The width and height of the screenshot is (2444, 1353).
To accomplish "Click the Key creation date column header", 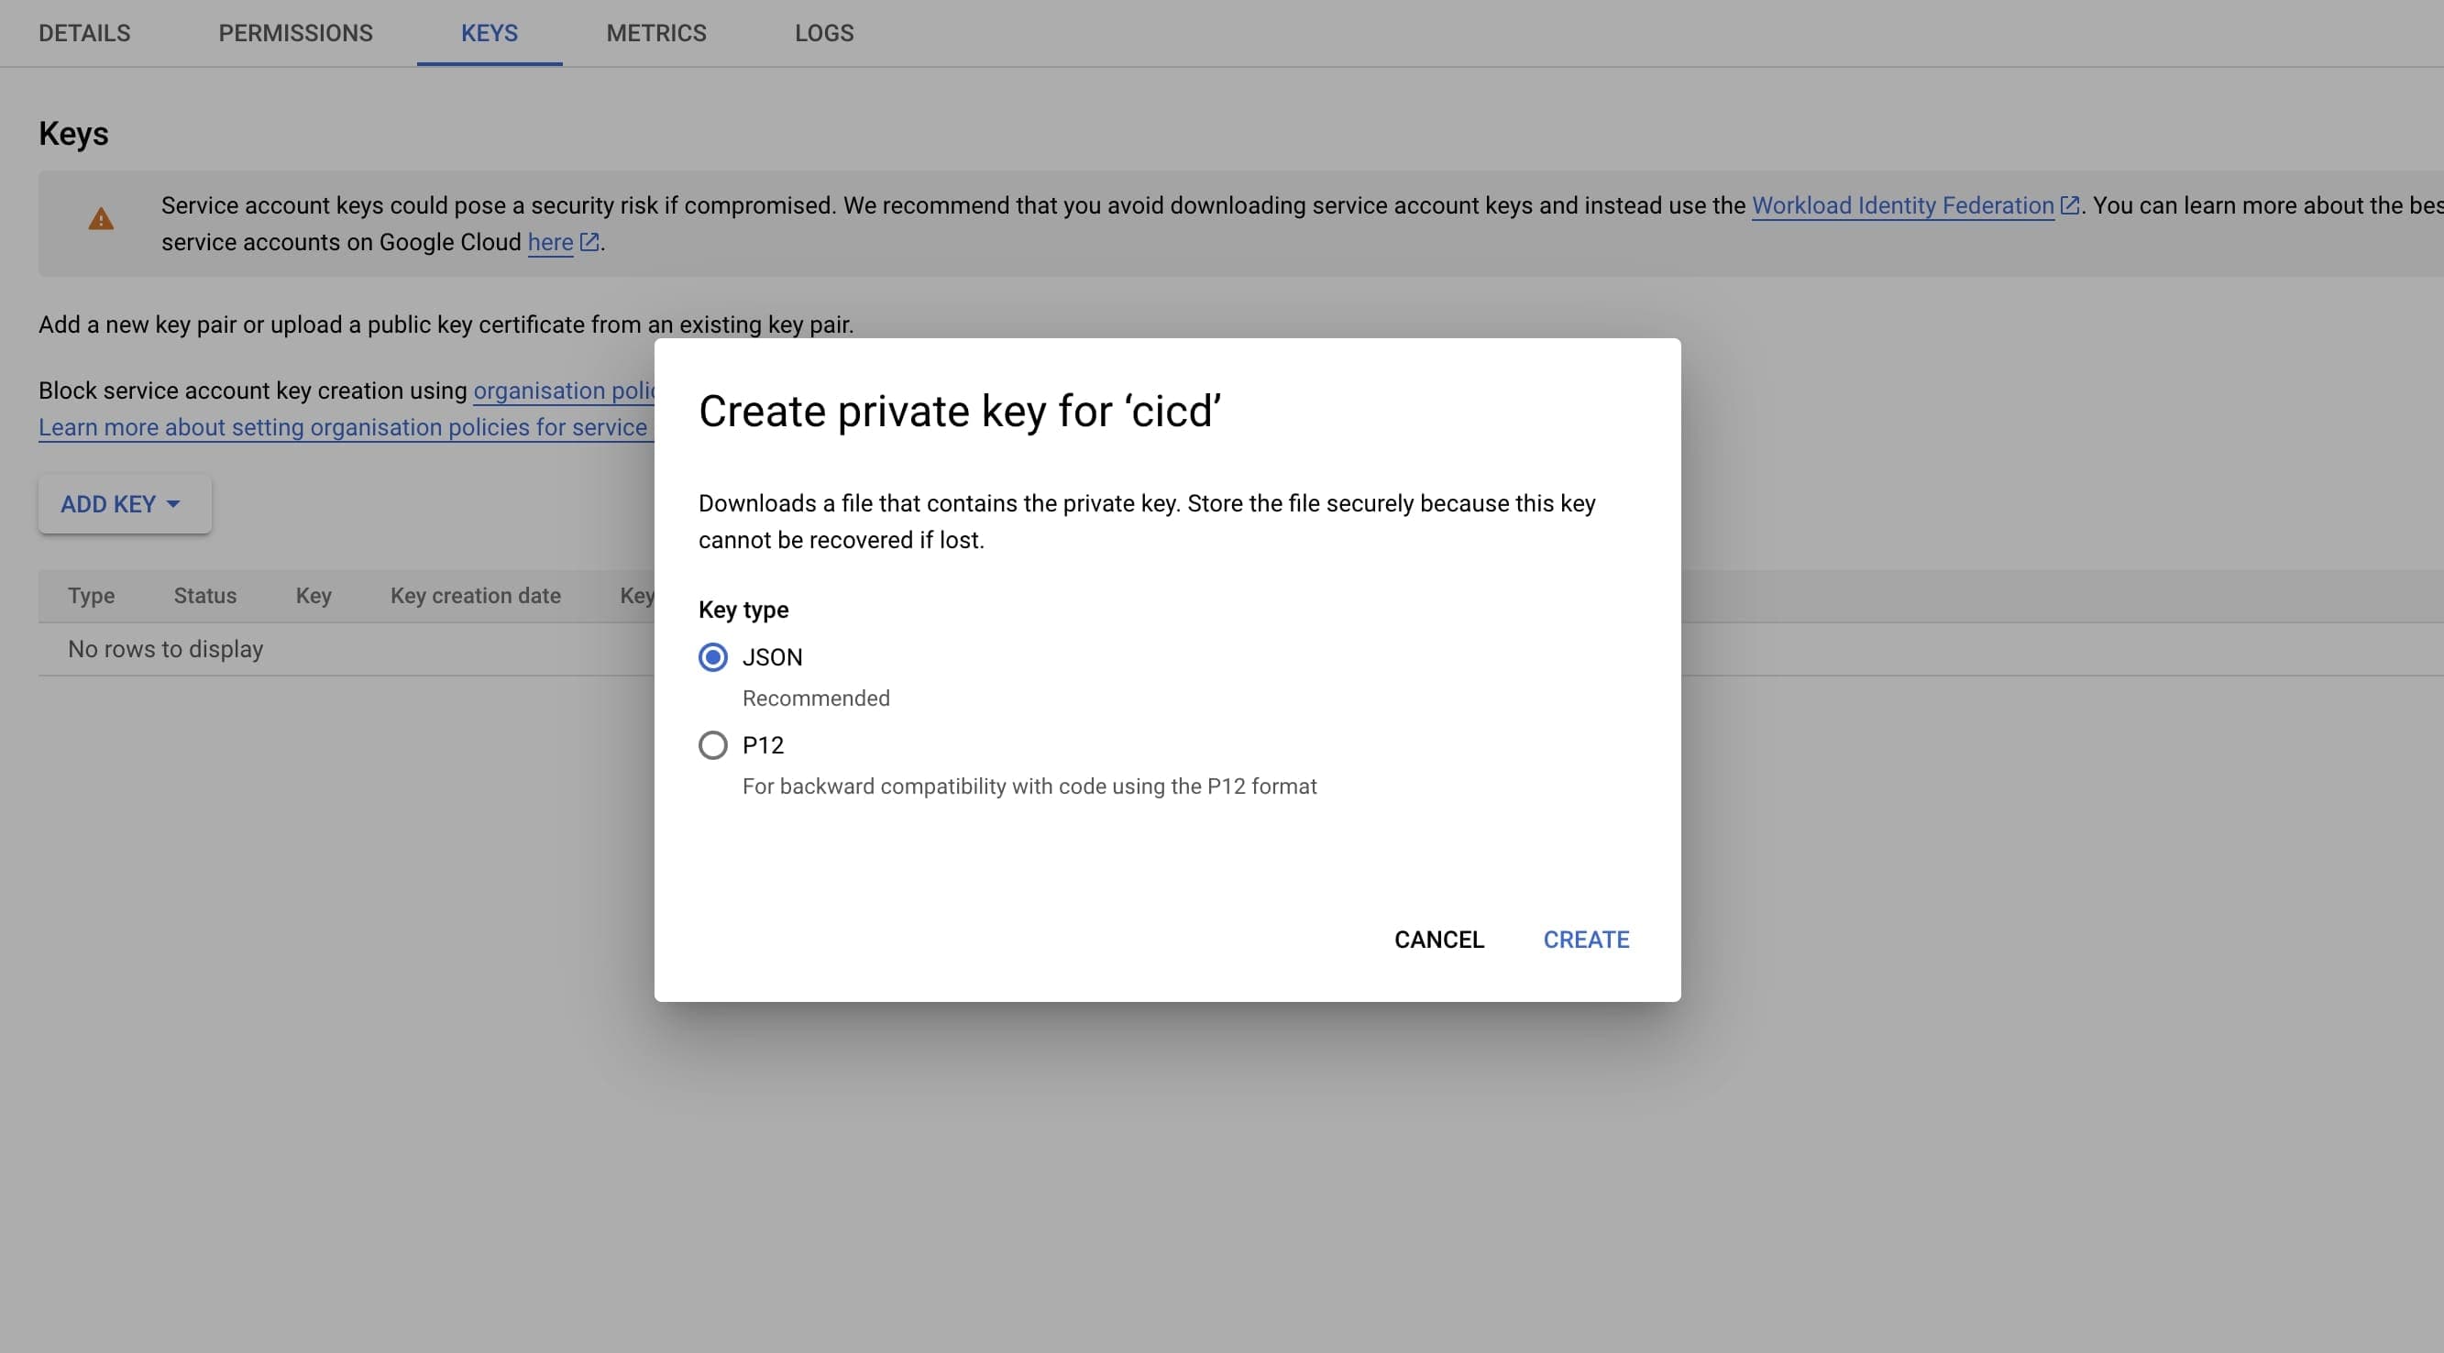I will pyautogui.click(x=476, y=596).
